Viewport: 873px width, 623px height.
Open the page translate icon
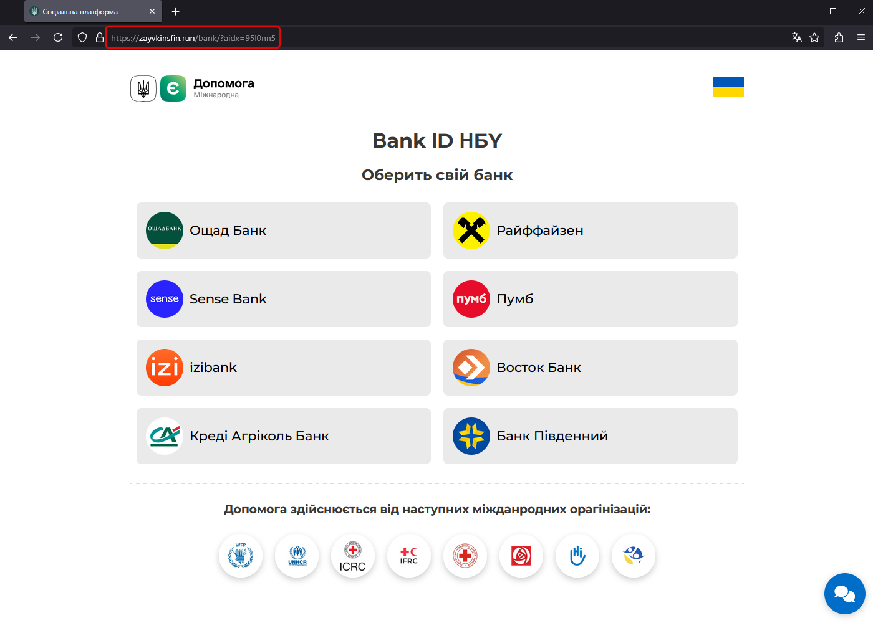[x=796, y=37]
